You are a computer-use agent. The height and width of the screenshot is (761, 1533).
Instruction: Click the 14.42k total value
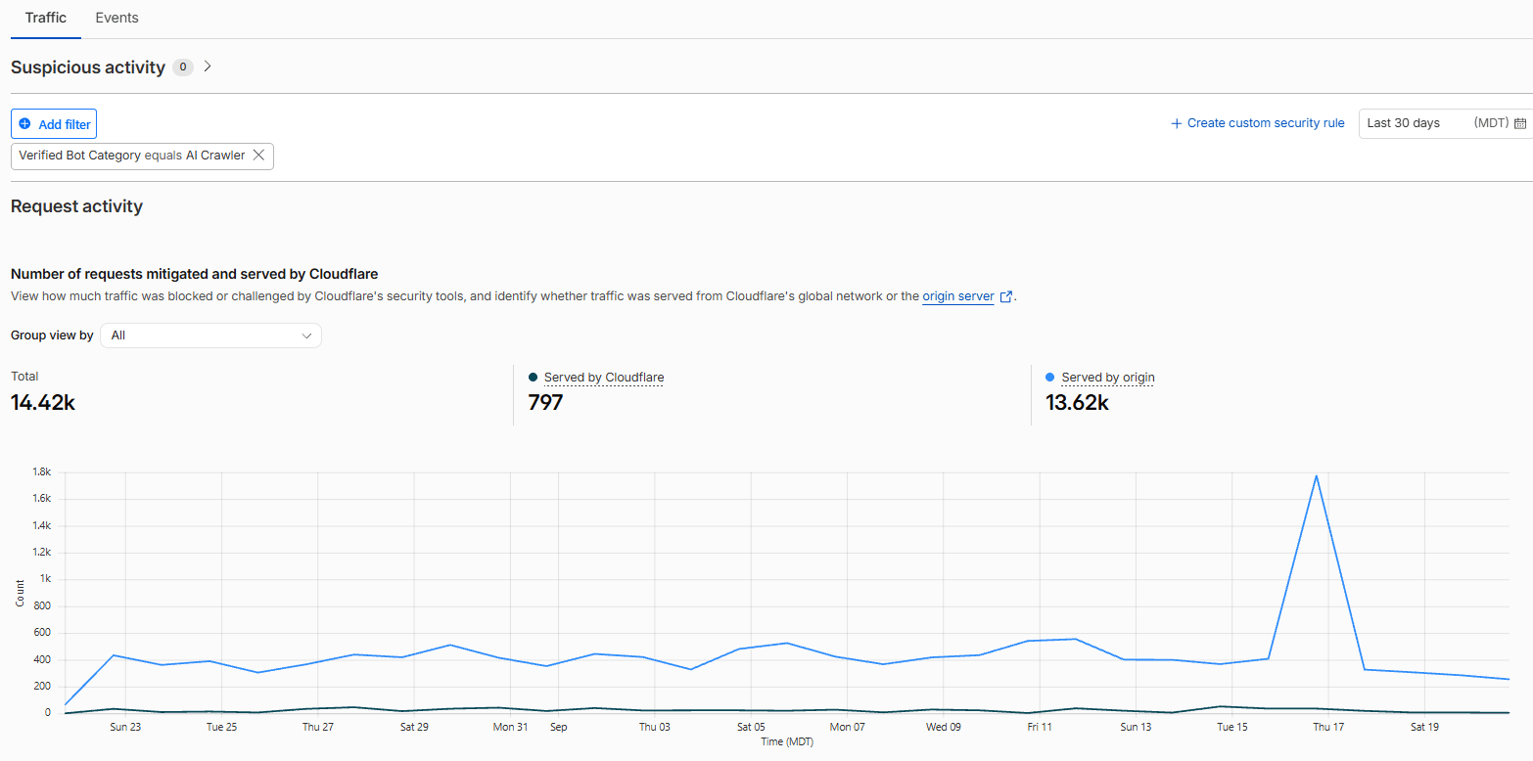click(43, 402)
